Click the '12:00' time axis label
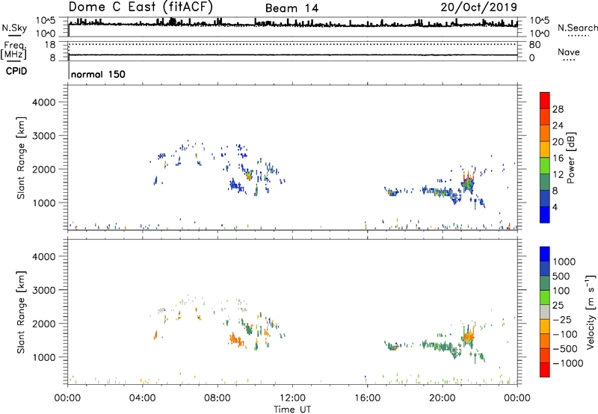Image resolution: width=598 pixels, height=414 pixels. [292, 398]
